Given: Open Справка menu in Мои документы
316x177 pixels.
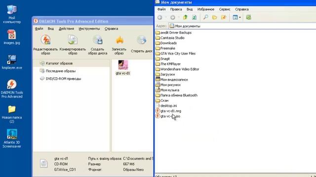Looking at the screenshot, I should 242,9.
